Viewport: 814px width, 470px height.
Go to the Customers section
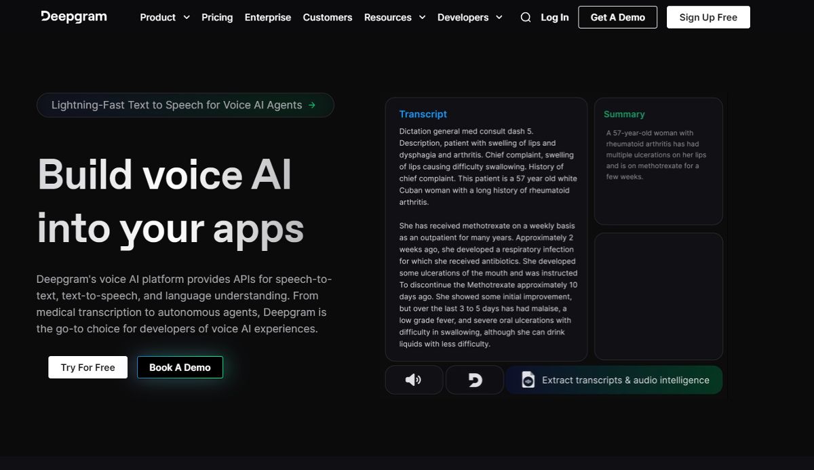328,17
